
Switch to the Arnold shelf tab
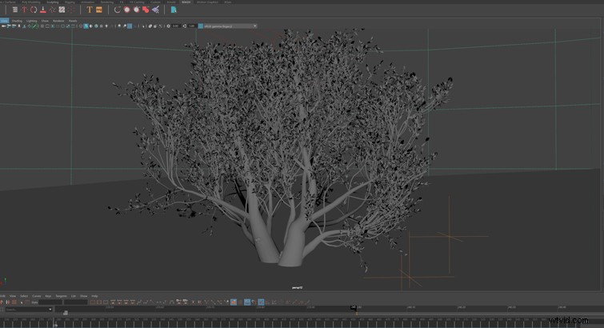[x=171, y=2]
